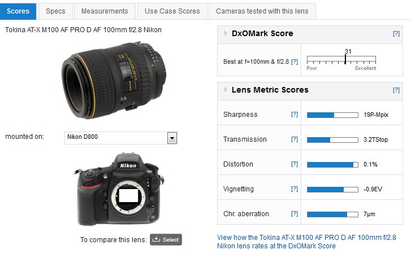
Task: Click the Sharpness label
Action: coord(240,115)
